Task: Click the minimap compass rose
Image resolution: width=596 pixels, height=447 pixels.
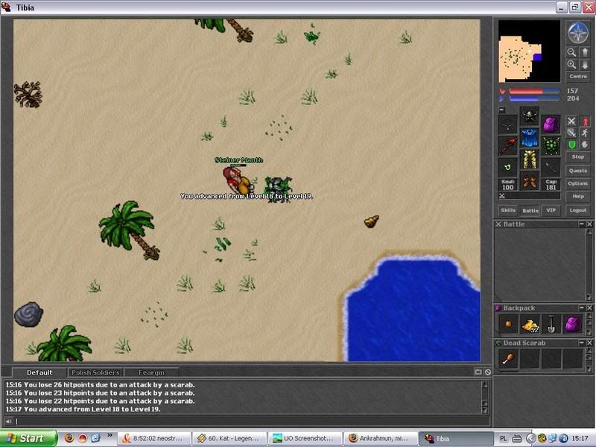Action: pyautogui.click(x=578, y=32)
